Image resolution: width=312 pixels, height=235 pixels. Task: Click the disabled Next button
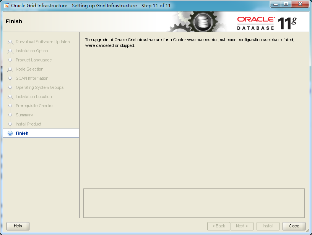point(242,226)
